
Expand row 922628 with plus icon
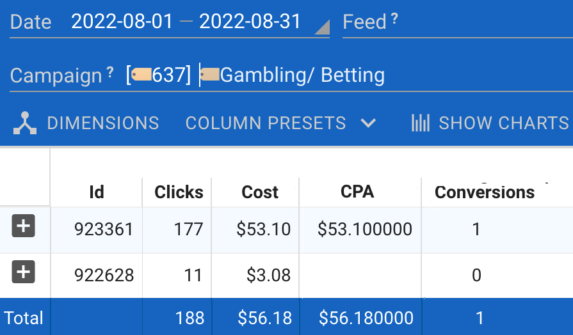(23, 272)
